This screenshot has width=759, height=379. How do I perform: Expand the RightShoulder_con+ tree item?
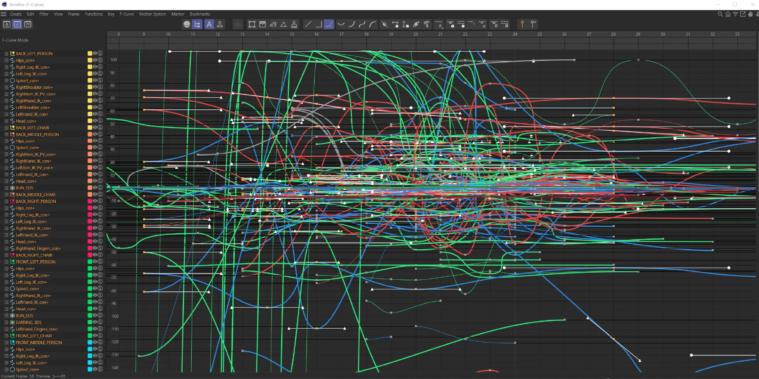tap(6, 87)
